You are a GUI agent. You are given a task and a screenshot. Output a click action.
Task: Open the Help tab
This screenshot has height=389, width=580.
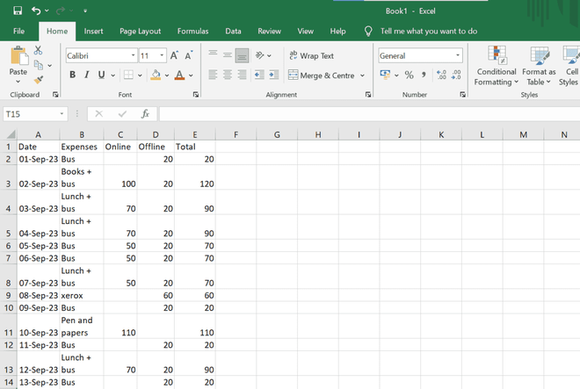coord(337,32)
